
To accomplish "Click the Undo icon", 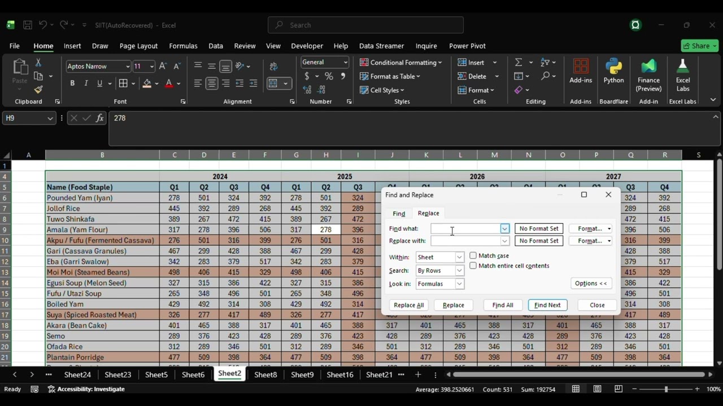I will (43, 25).
